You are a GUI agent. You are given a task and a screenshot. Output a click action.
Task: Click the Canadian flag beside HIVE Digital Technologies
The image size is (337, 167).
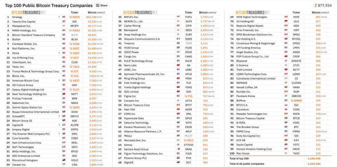point(286,17)
